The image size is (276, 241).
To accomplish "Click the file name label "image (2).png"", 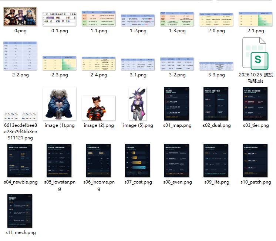I will click(x=99, y=125).
